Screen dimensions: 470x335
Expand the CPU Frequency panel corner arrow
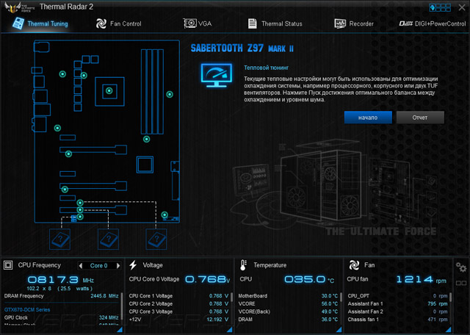120,330
